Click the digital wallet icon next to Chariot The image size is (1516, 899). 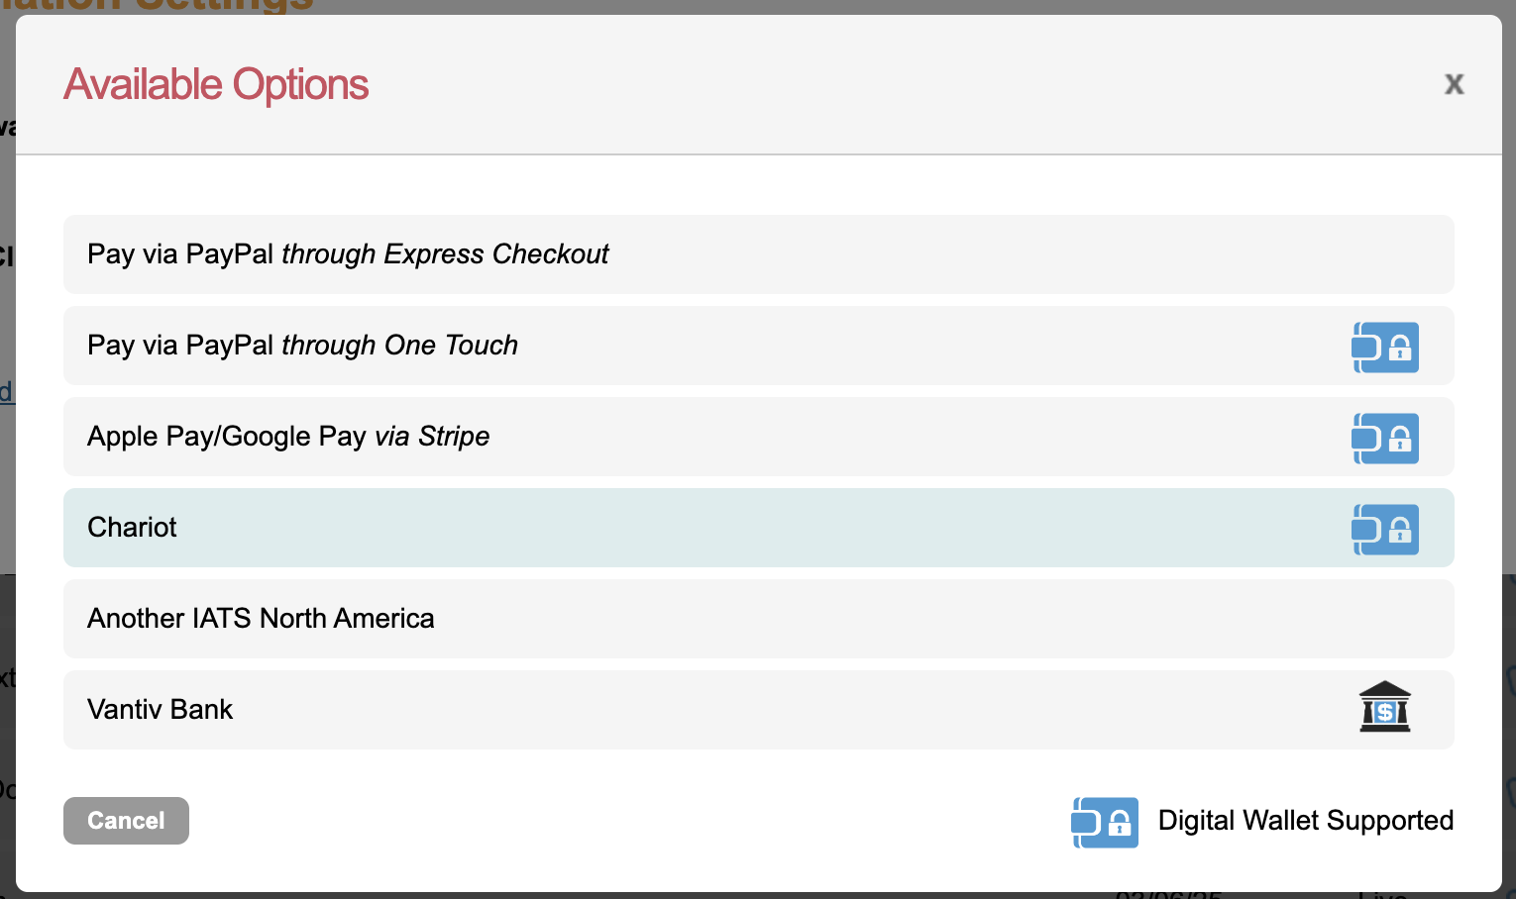point(1385,530)
